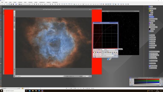The image size is (163, 92).
Task: Open the WORKSPACE menu
Action: (x=42, y=2)
